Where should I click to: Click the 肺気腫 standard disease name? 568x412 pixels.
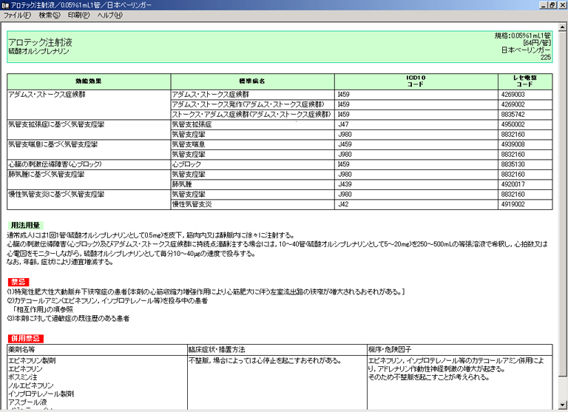click(x=182, y=184)
